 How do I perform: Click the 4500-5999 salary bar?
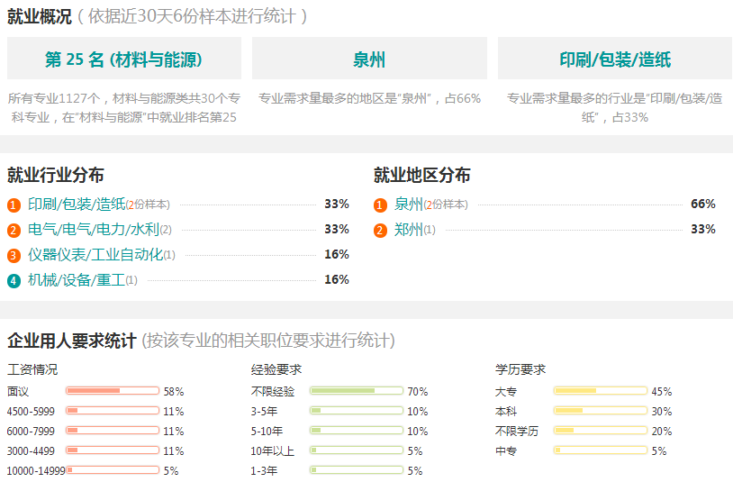coord(113,411)
